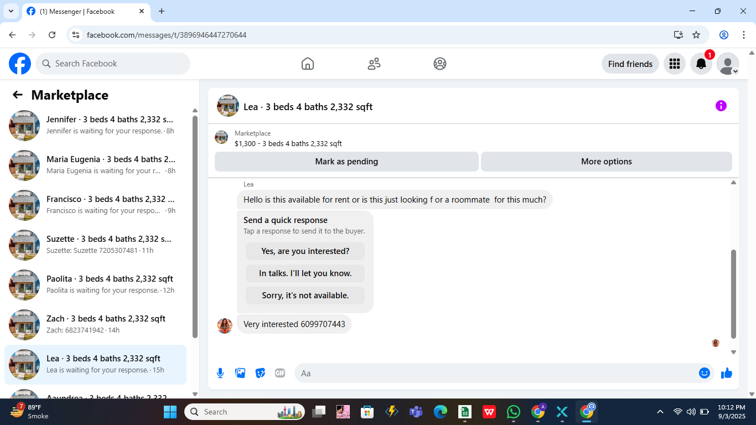The image size is (756, 425).
Task: Open the weather widget showing 89°F
Action: [30, 412]
